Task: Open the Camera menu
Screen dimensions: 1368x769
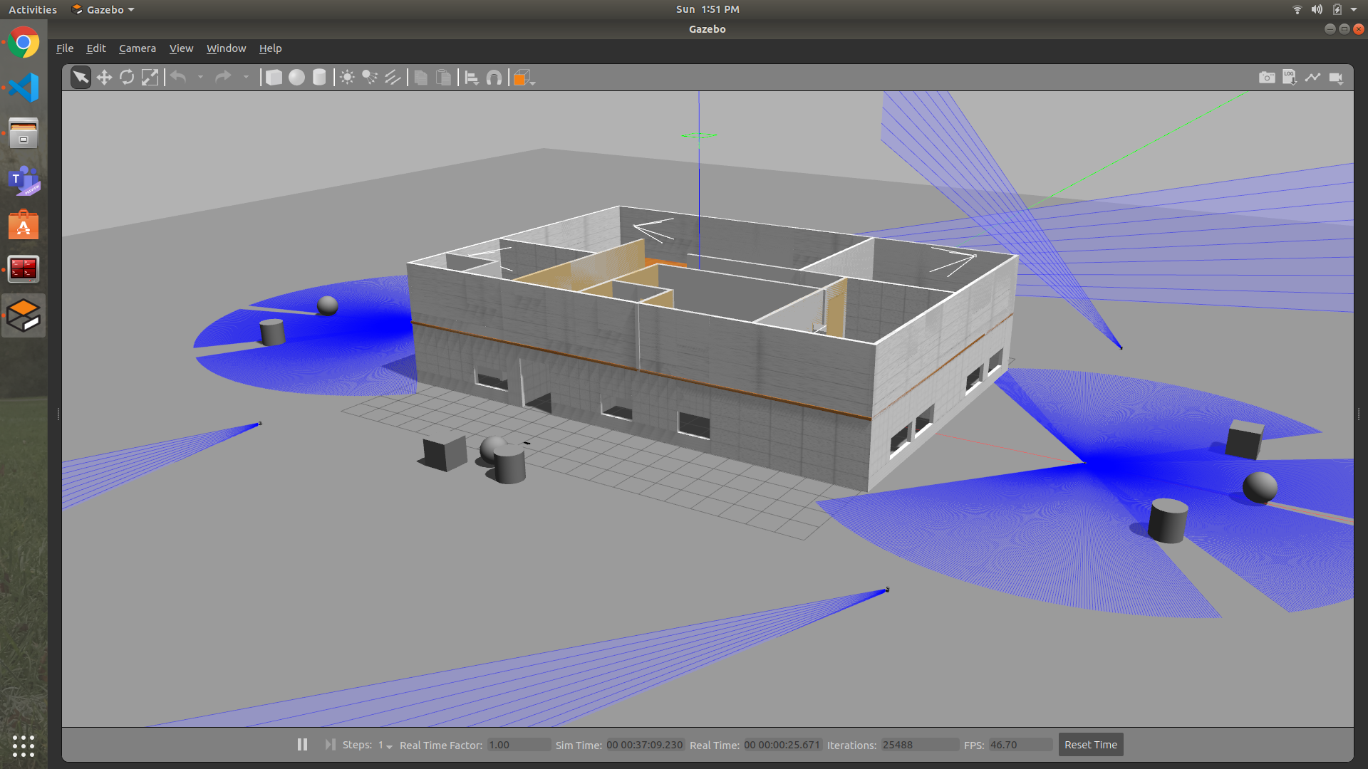Action: (x=137, y=48)
